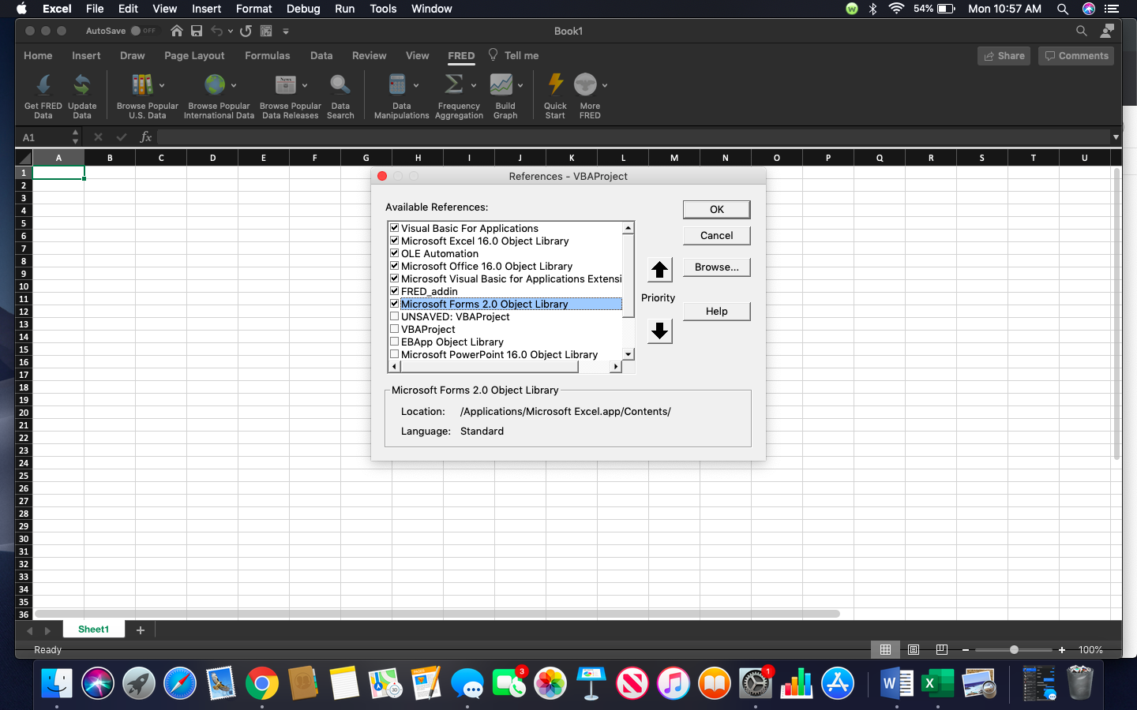Adjust the zoom slider handle
Viewport: 1137px width, 710px height.
pyautogui.click(x=1014, y=650)
